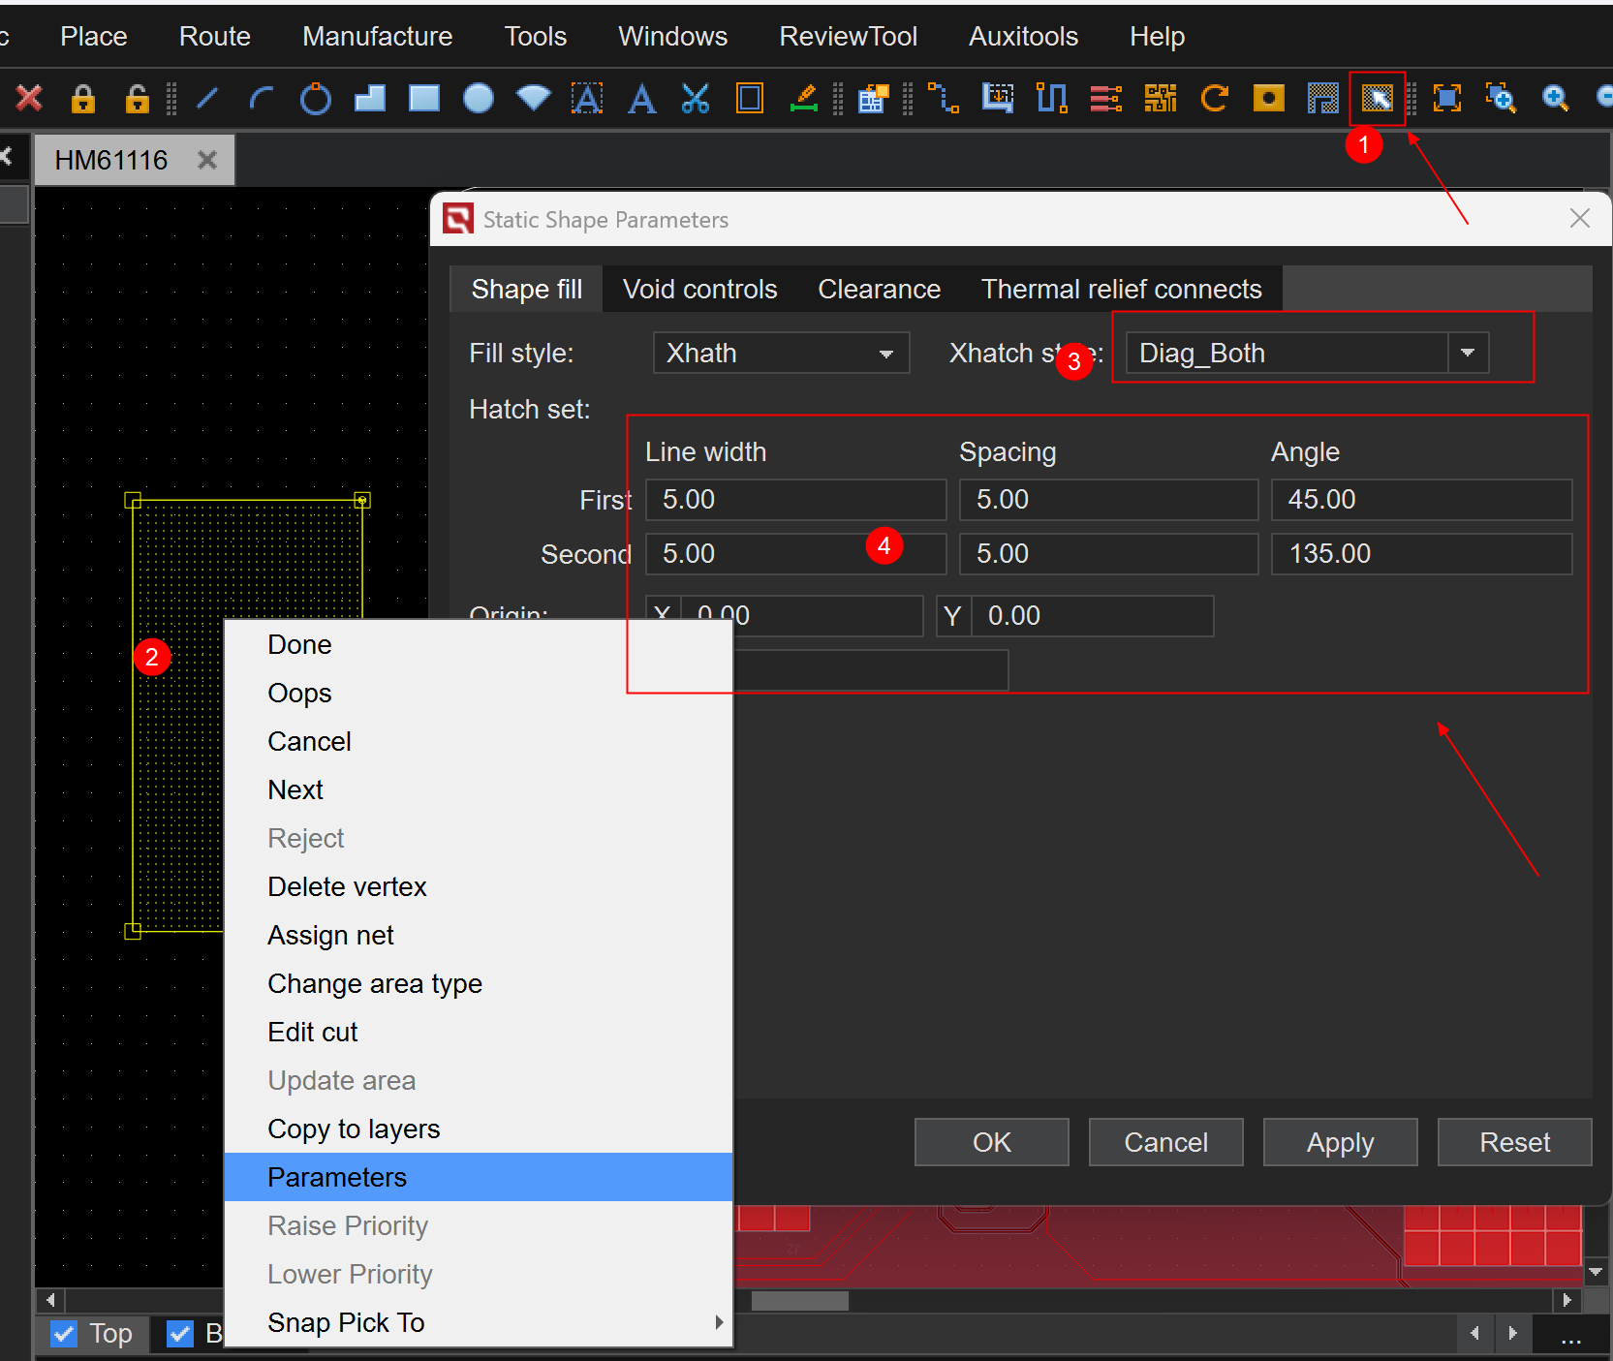Click the Reset button in dialog
Image resolution: width=1613 pixels, height=1361 pixels.
click(1513, 1142)
